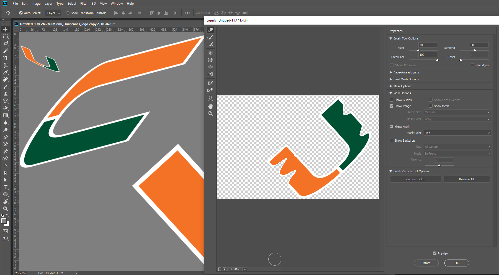Select the Eyedropper tool
This screenshot has height=275, width=499.
click(6, 72)
